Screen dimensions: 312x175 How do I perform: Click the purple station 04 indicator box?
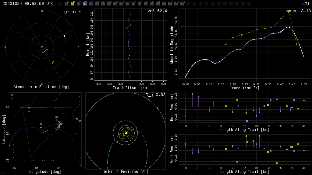point(85,4)
